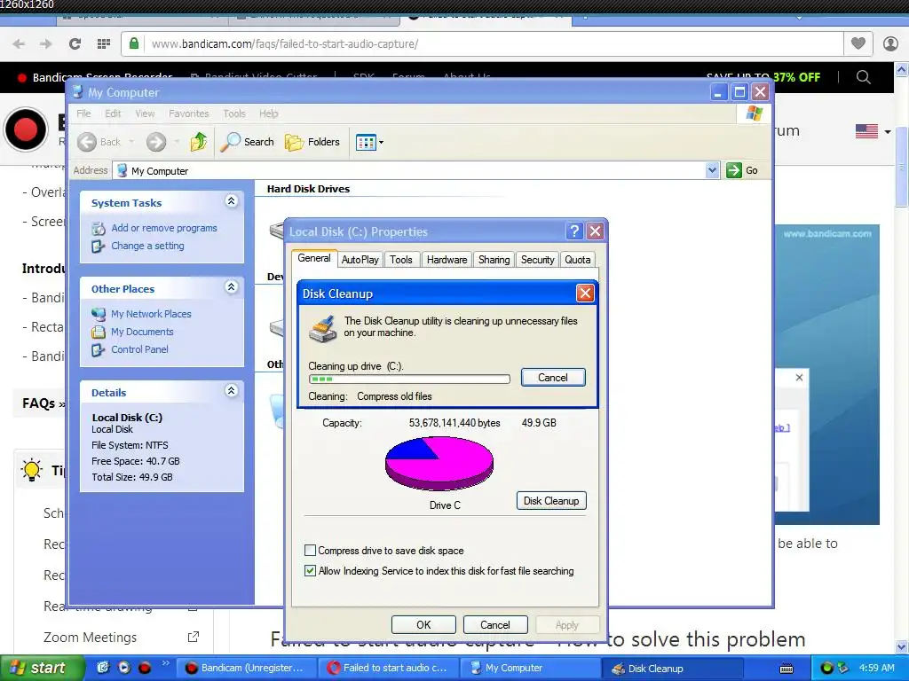The image size is (909, 681).
Task: Open the Help menu in My Computer
Action: tap(268, 113)
